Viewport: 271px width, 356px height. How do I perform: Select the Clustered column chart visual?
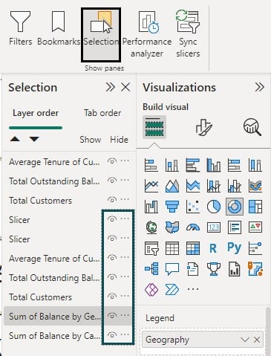214,165
